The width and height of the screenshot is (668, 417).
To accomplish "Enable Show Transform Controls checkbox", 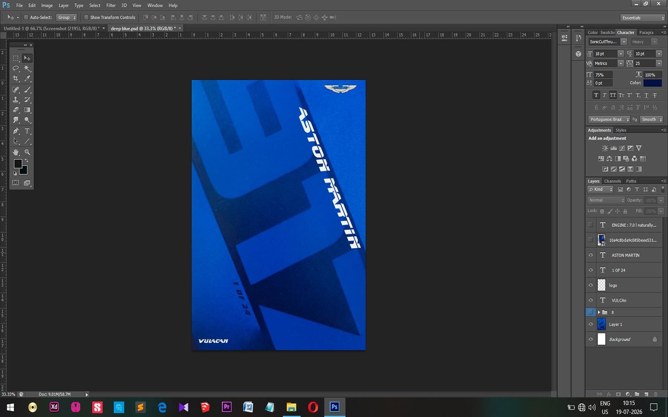I will tap(86, 18).
